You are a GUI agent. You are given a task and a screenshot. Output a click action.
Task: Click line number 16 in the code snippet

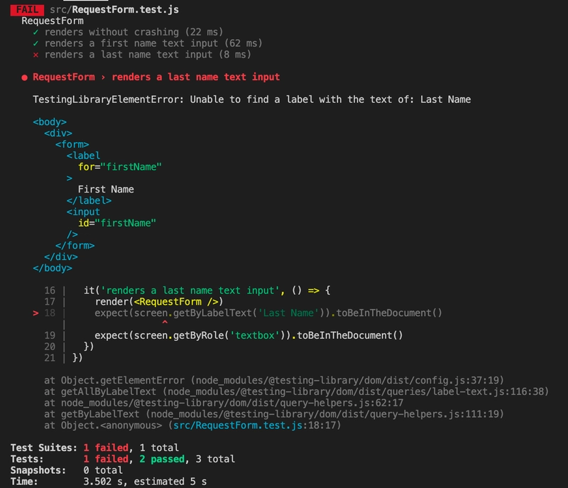coord(49,291)
